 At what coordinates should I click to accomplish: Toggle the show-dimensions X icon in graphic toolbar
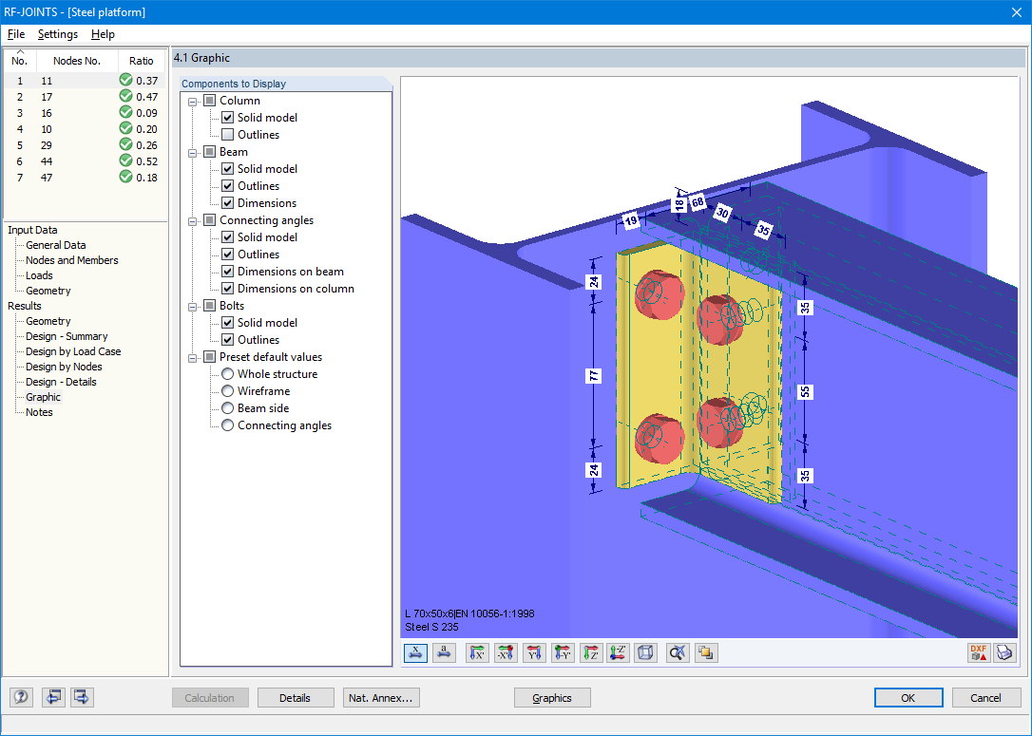pyautogui.click(x=415, y=653)
